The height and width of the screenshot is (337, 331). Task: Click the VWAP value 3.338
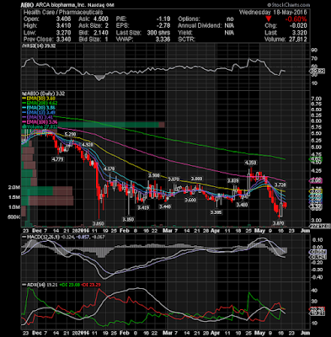(163, 40)
